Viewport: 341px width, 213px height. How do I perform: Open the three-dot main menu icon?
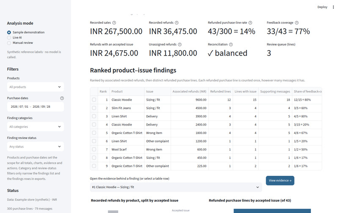click(x=333, y=7)
